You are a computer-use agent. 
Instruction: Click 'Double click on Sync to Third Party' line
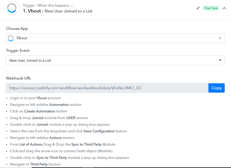(x=70, y=158)
